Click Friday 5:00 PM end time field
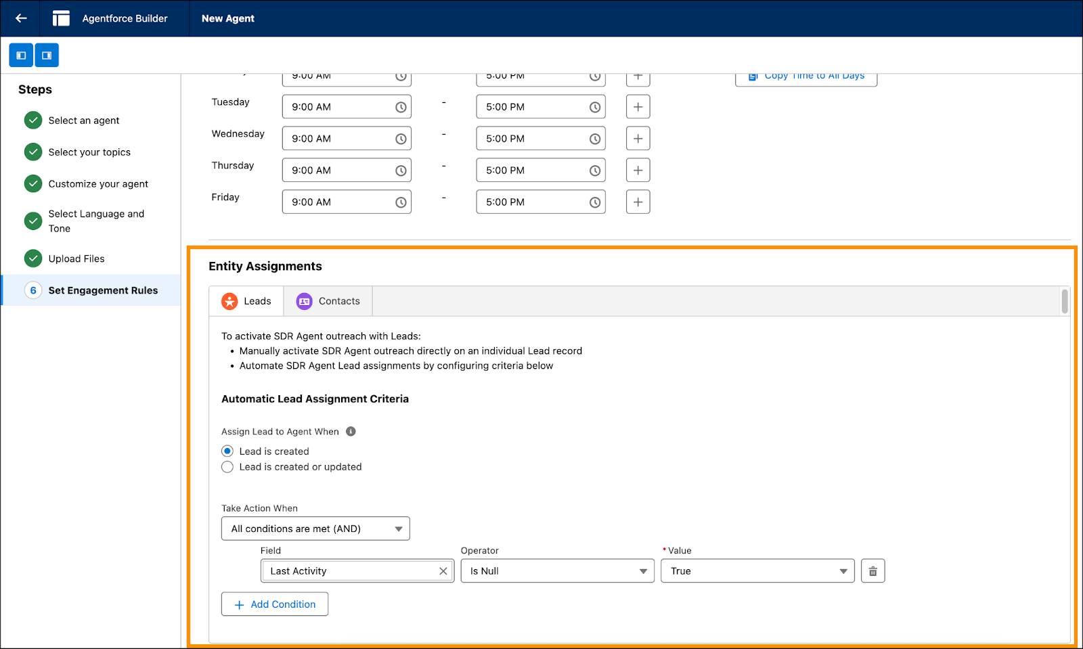 point(541,202)
